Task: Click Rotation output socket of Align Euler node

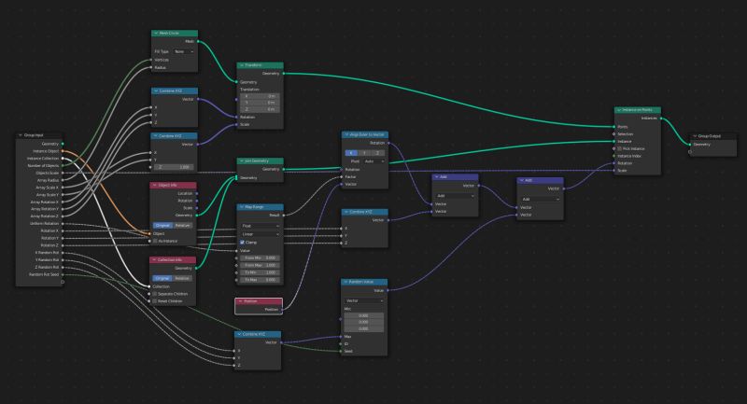Action: [388, 143]
